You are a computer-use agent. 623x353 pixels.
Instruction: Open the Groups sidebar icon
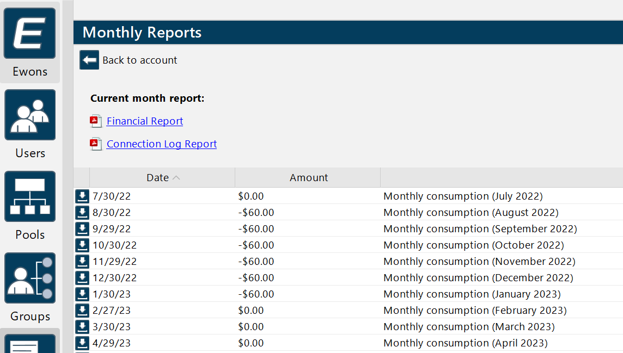[30, 278]
